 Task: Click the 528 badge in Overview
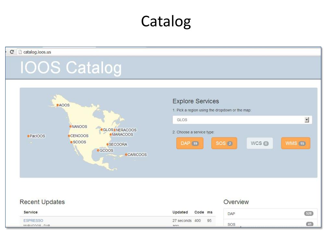pos(309,213)
